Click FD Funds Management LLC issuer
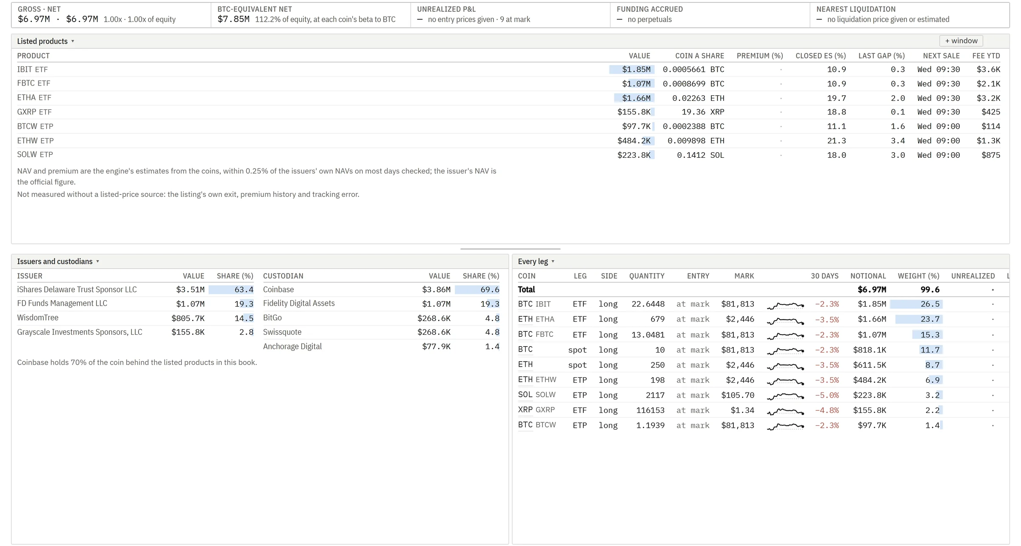The height and width of the screenshot is (546, 1021). coord(62,304)
